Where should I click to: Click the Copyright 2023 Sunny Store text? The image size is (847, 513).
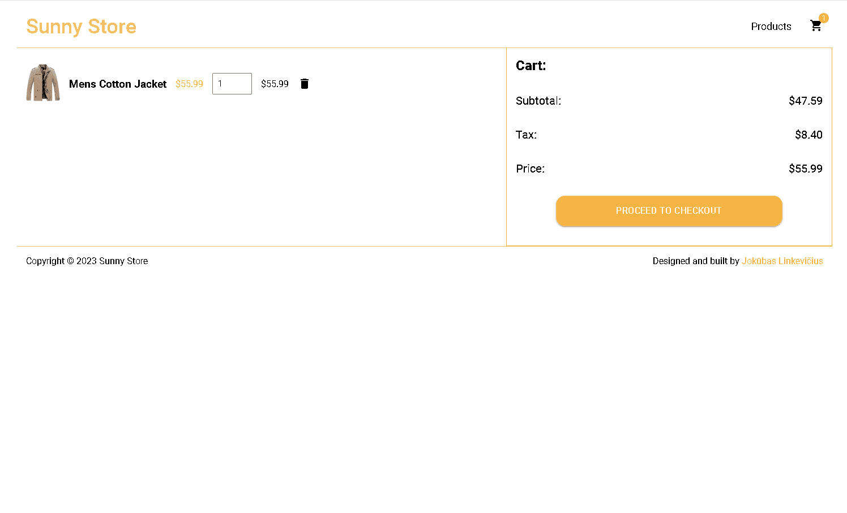click(x=87, y=261)
